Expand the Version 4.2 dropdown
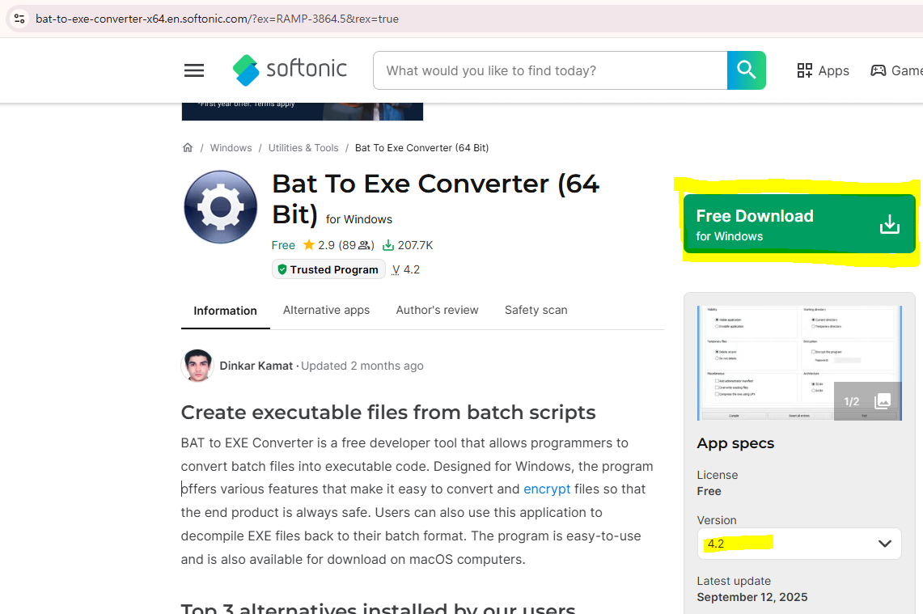Viewport: 923px width, 614px height. coord(798,544)
